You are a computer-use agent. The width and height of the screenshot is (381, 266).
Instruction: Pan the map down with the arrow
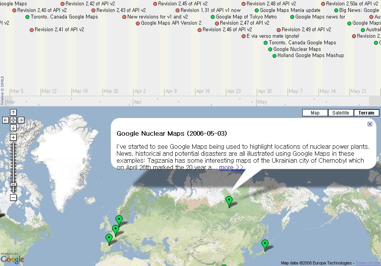coord(14,128)
